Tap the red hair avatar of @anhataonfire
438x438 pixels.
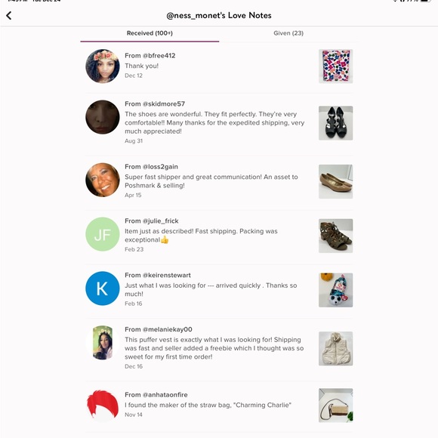point(103,405)
